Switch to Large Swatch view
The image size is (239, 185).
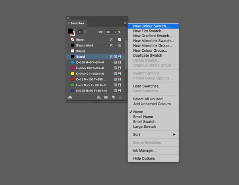[144, 127]
